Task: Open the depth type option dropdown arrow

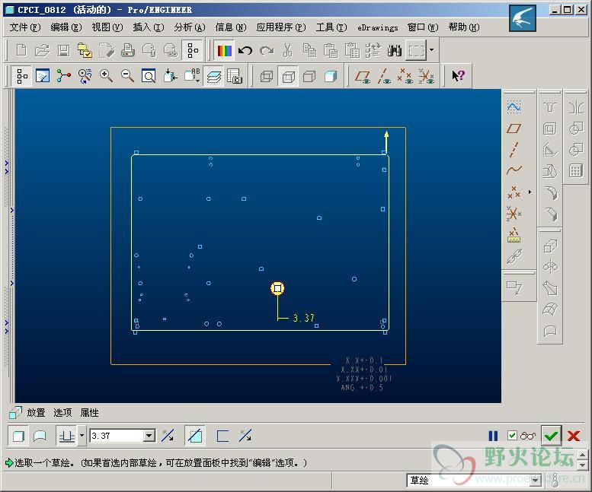Action: [x=82, y=436]
